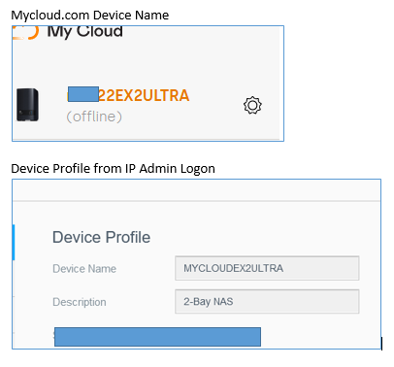This screenshot has width=394, height=367.
Task: Click the Device Name label
Action: [x=84, y=269]
